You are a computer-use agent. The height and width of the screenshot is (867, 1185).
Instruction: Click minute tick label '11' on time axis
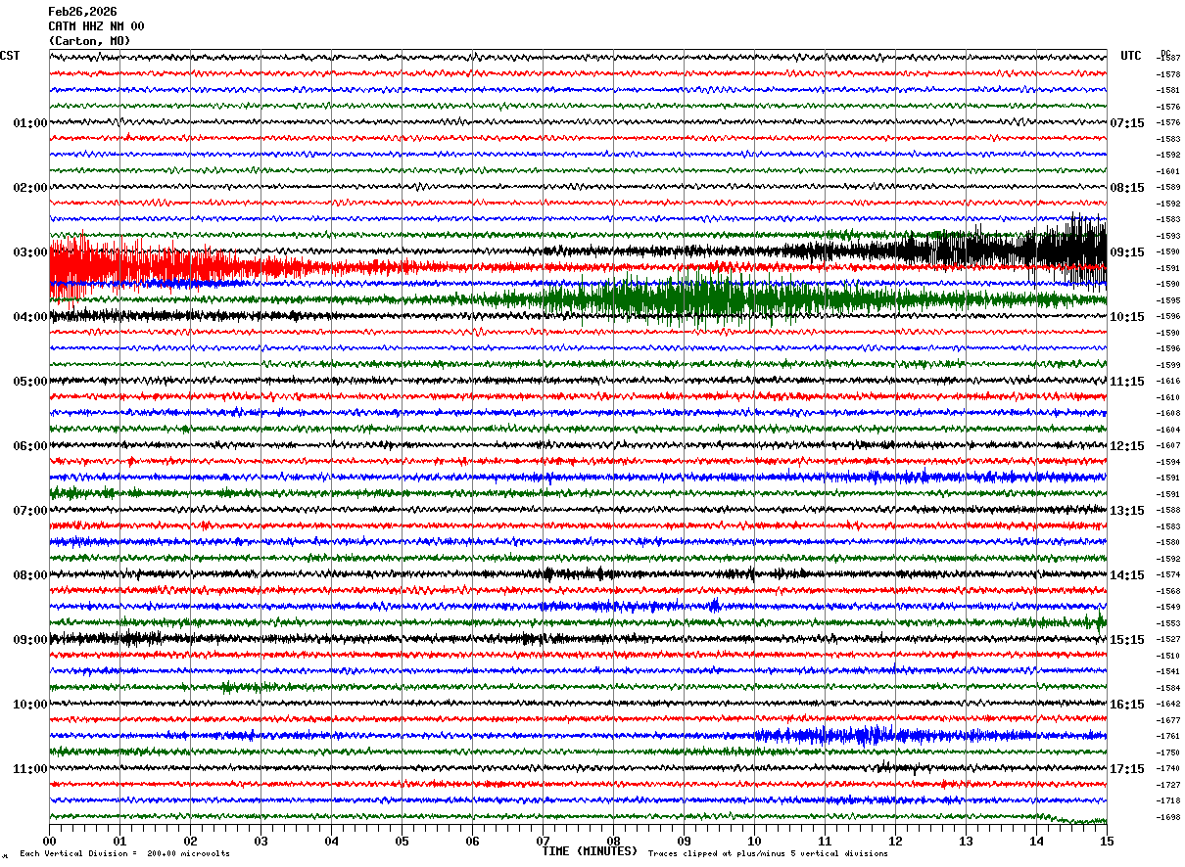(825, 841)
